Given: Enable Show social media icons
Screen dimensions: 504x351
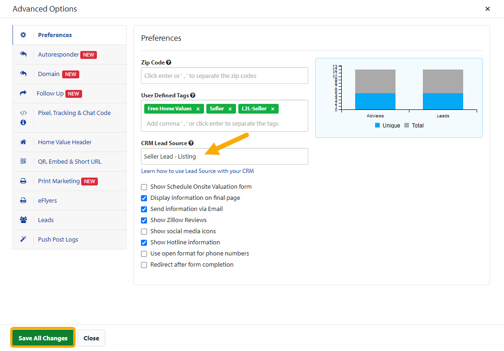Looking at the screenshot, I should tap(144, 231).
